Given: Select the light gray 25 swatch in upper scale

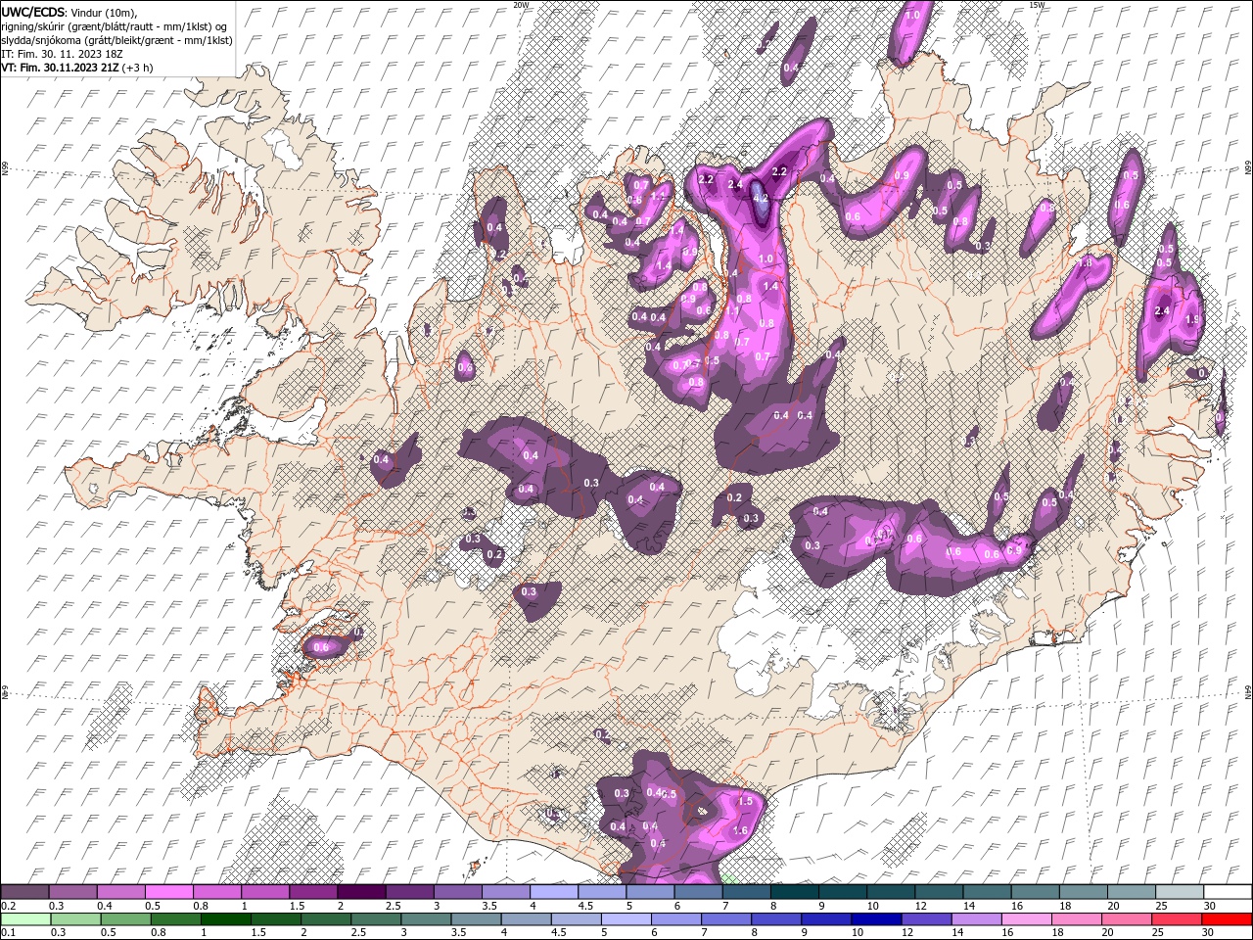Looking at the screenshot, I should click(x=1179, y=892).
